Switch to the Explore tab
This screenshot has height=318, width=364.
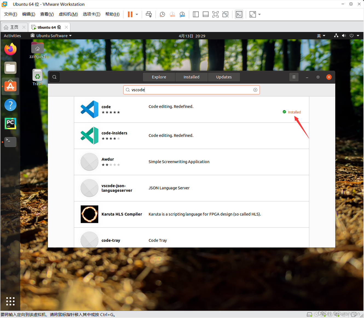[x=159, y=77]
